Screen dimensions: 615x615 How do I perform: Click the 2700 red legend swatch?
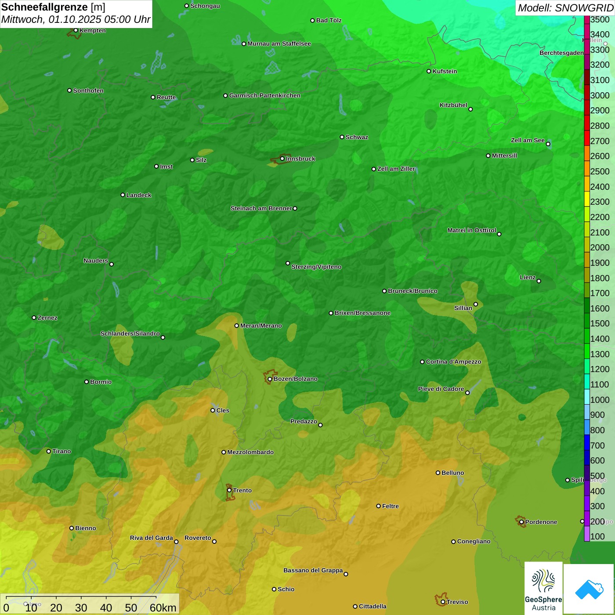click(x=587, y=138)
